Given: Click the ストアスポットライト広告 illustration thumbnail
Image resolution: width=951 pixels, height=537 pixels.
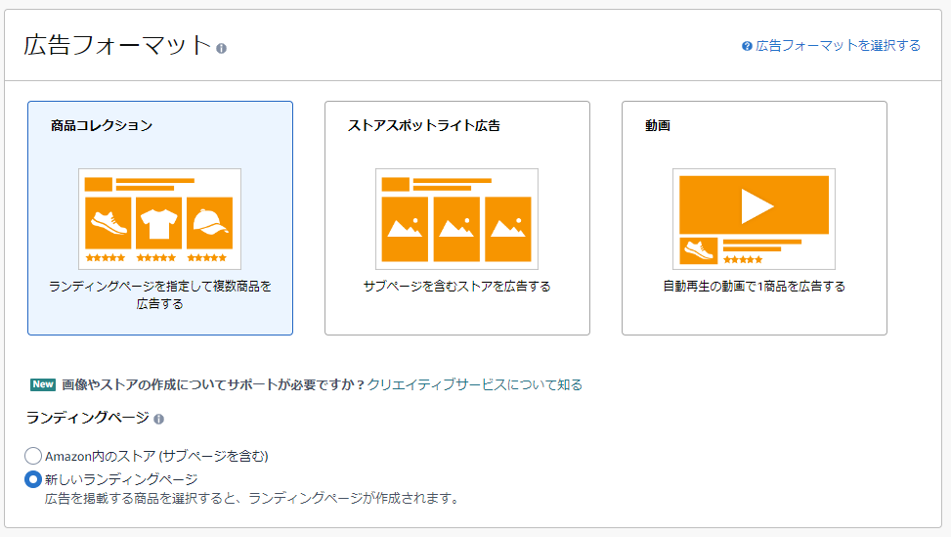Looking at the screenshot, I should click(456, 219).
